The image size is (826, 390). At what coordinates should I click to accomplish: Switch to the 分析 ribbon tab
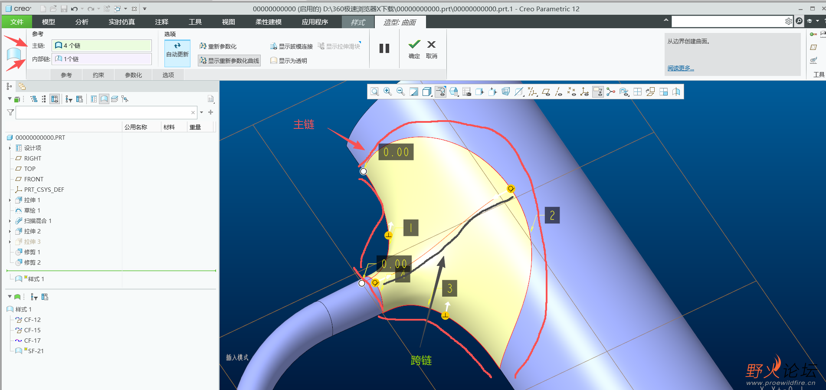pos(82,22)
